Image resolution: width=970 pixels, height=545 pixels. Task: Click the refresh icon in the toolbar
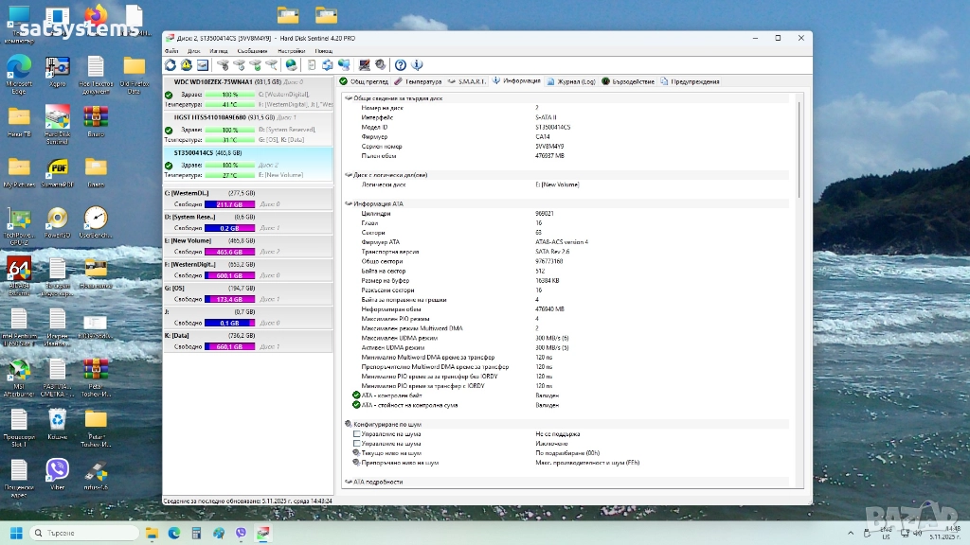click(171, 65)
